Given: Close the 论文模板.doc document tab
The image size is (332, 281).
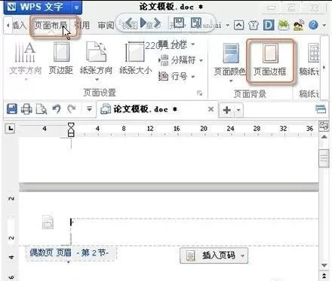Looking at the screenshot, I should point(211,109).
